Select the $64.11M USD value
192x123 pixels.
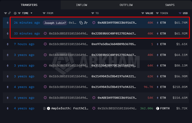[x=181, y=55]
